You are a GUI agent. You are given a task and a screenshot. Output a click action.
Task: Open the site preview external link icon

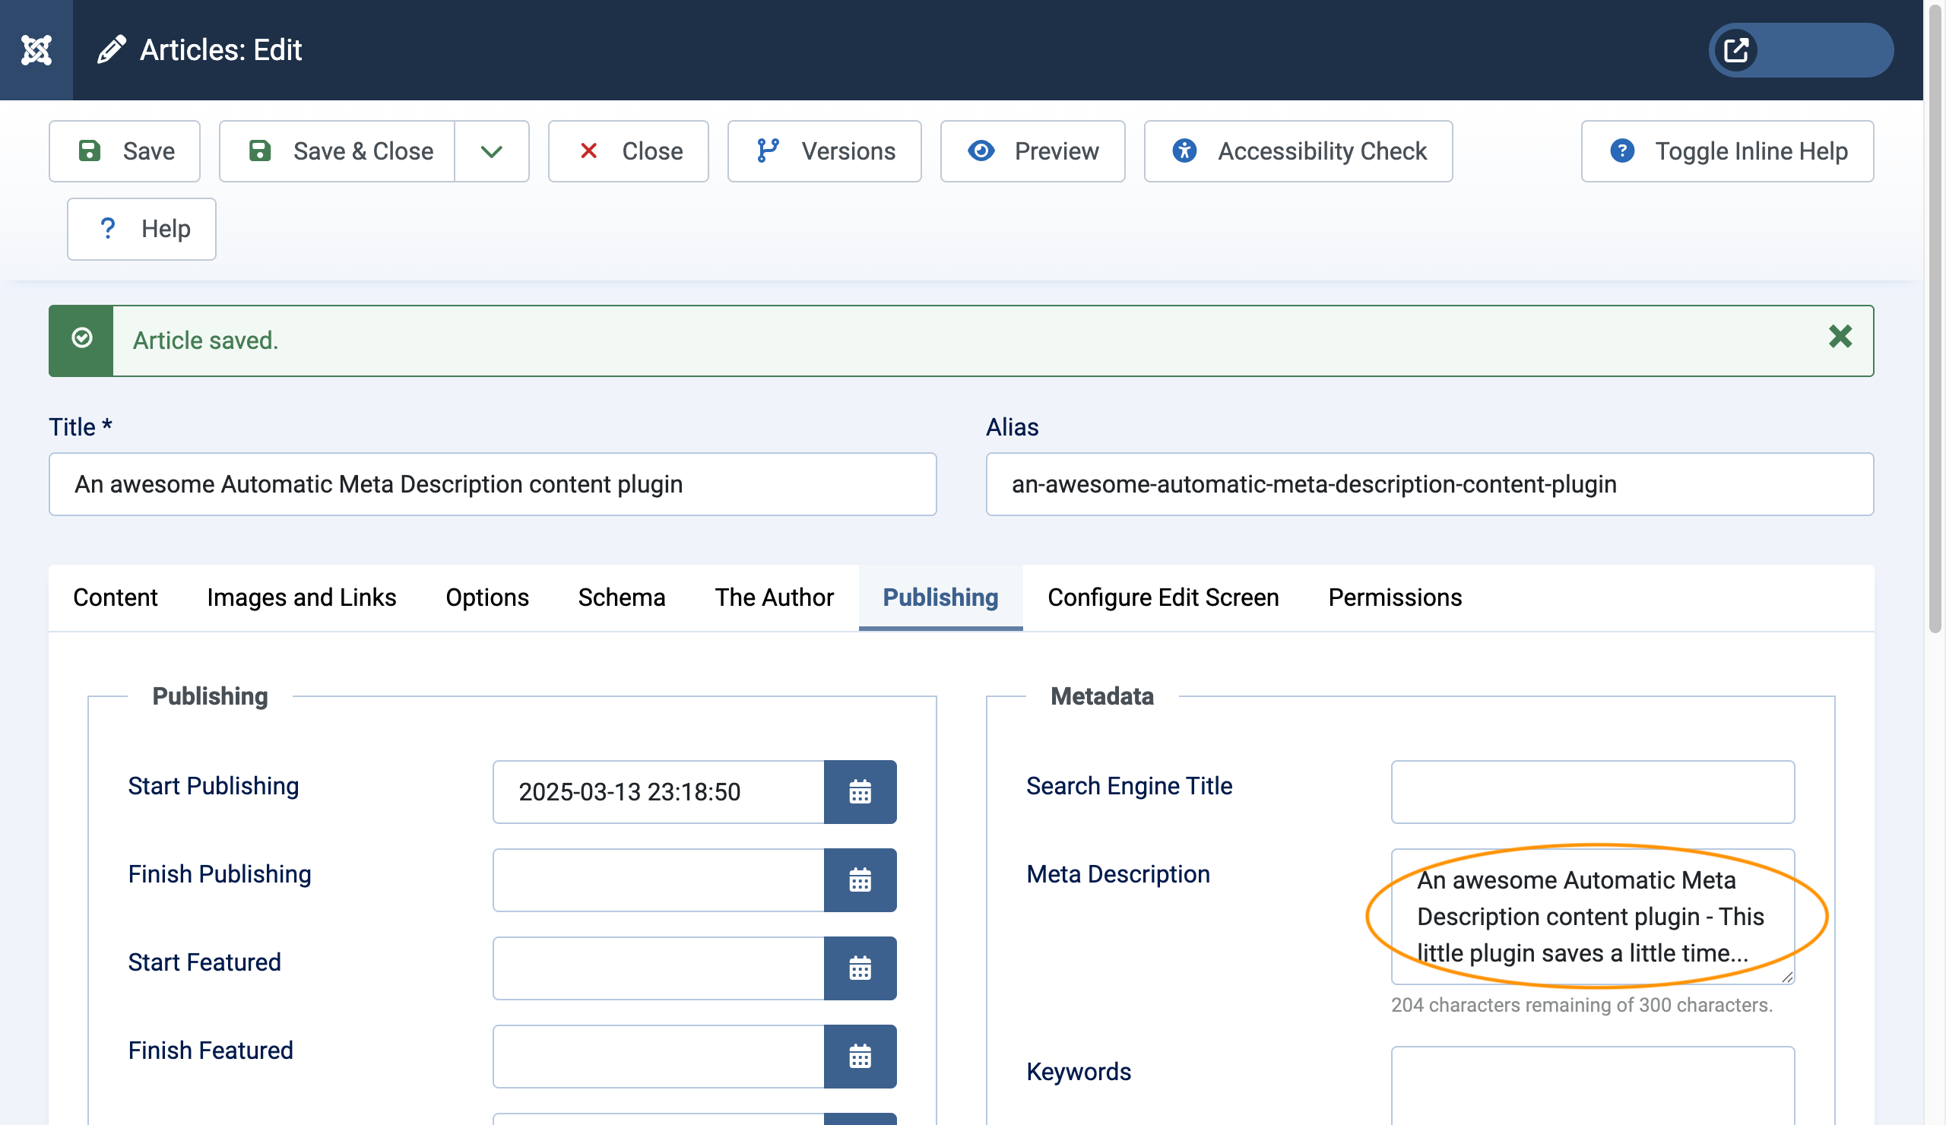click(x=1735, y=49)
